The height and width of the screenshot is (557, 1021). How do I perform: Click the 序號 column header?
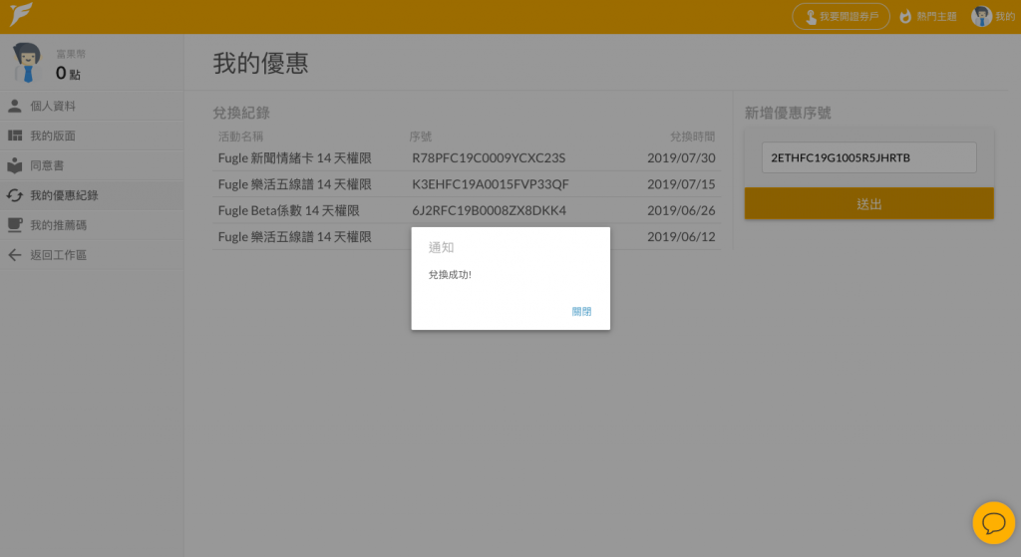[x=421, y=137]
